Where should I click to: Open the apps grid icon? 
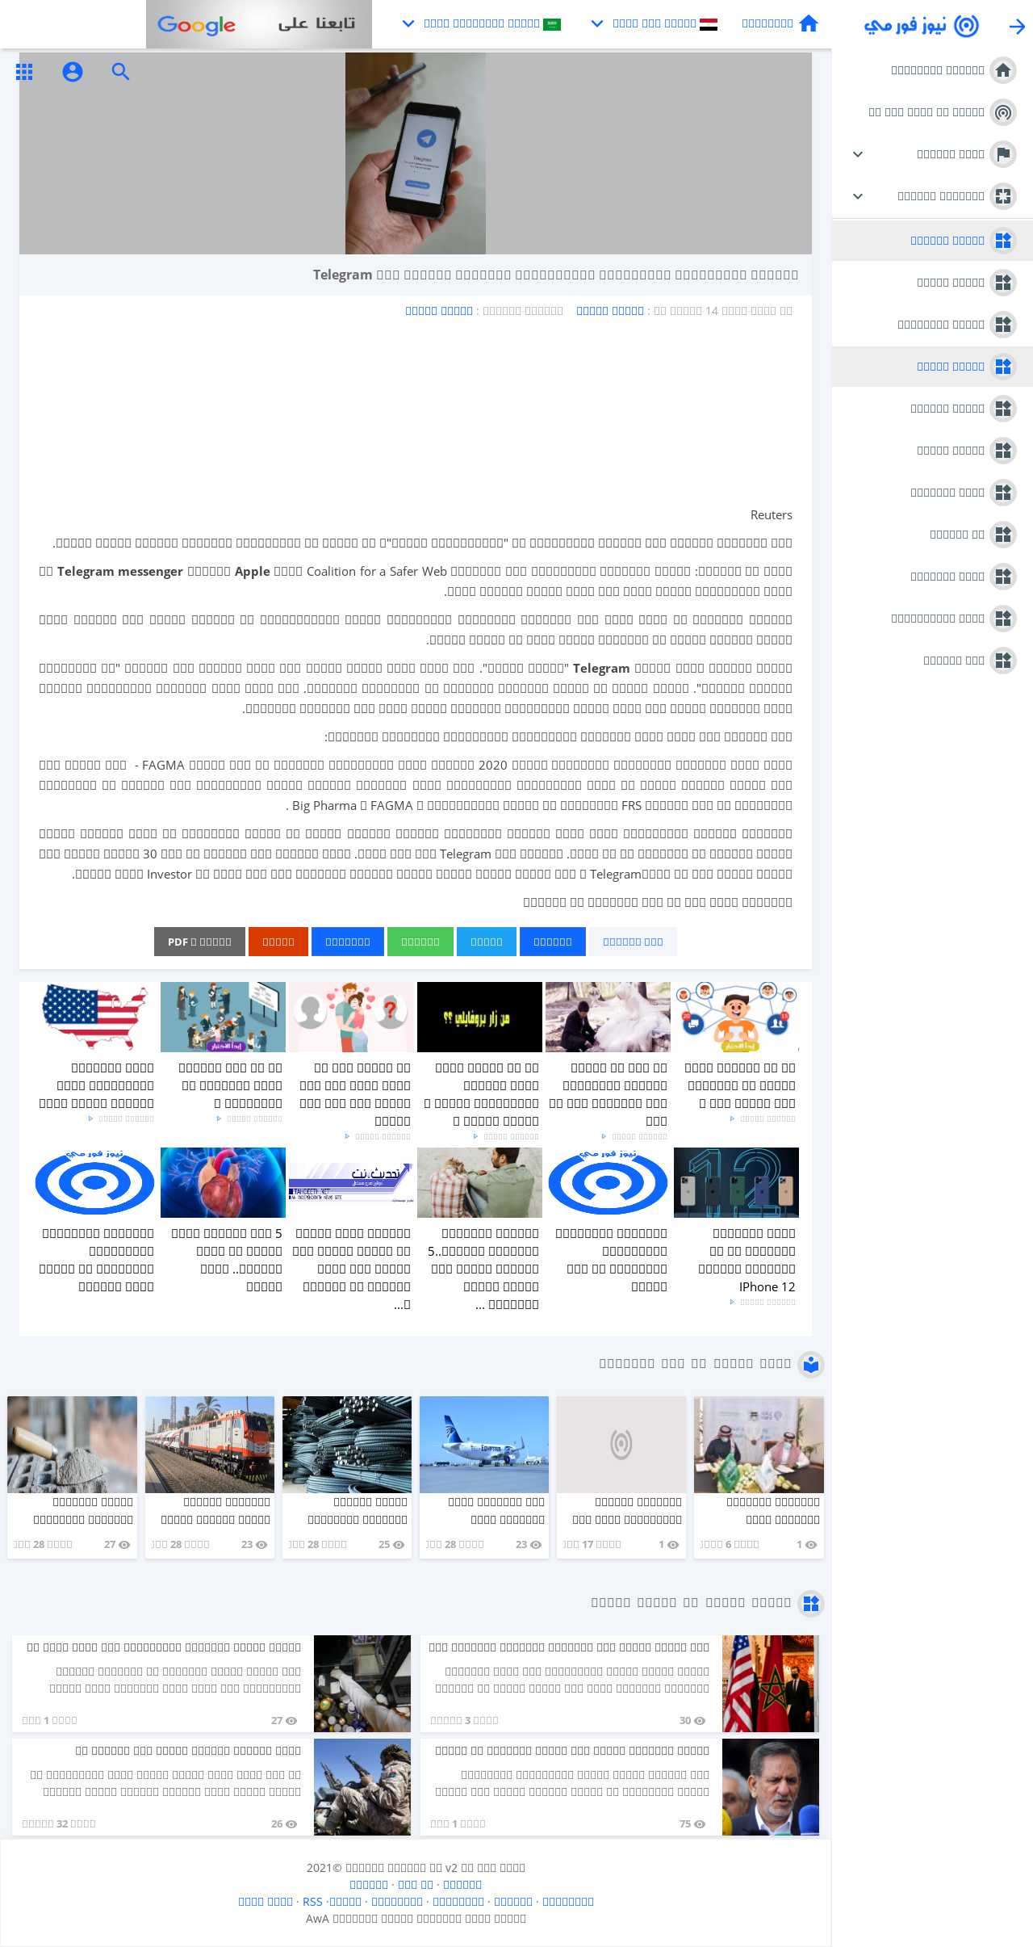[24, 72]
